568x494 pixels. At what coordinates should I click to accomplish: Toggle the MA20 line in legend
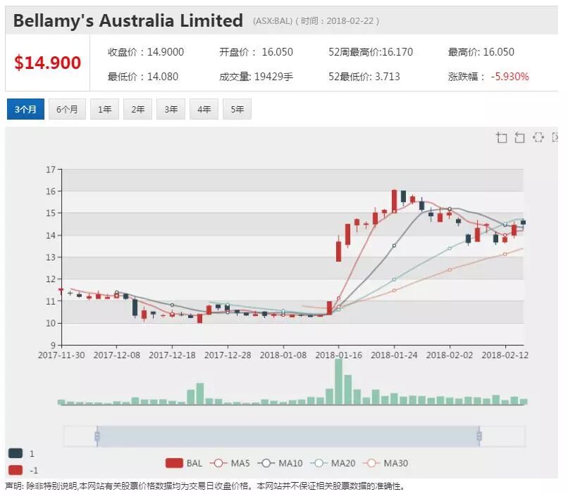(333, 463)
